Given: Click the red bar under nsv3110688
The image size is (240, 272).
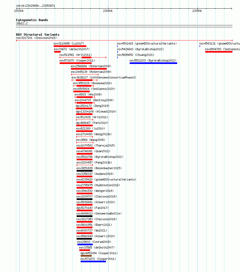Looking at the screenshot, I should [70, 46].
